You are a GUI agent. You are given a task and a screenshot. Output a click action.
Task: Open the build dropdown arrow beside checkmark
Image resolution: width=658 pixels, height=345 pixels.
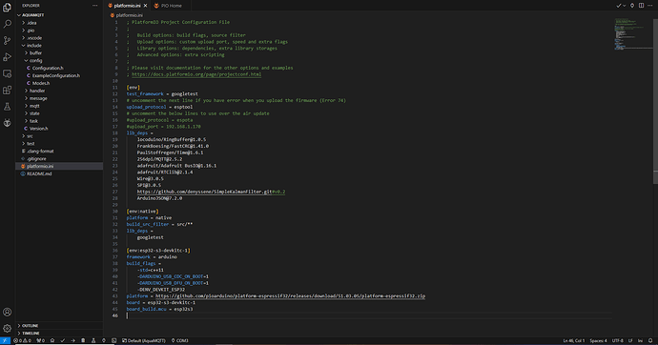pyautogui.click(x=624, y=6)
